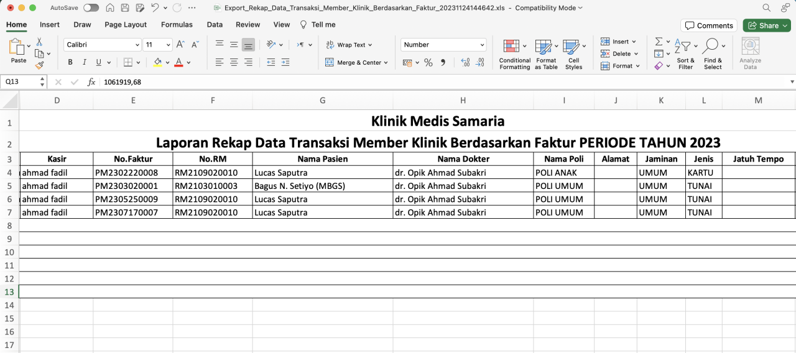Click the Format as Table icon
The height and width of the screenshot is (353, 796).
click(546, 53)
